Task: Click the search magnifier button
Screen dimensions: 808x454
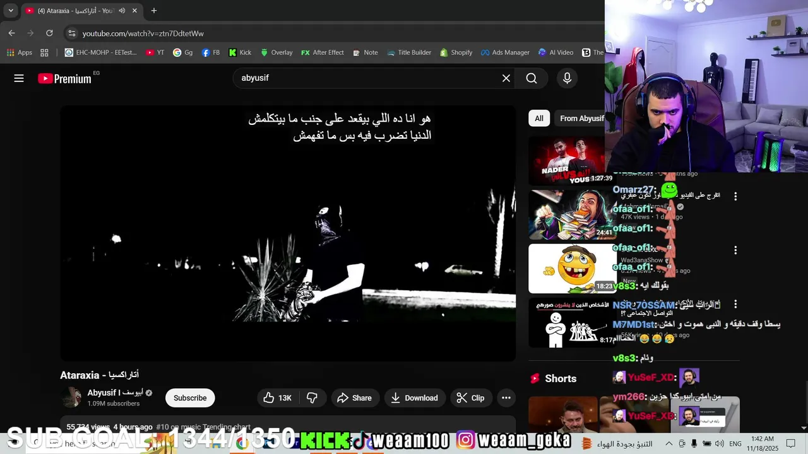Action: (x=532, y=78)
